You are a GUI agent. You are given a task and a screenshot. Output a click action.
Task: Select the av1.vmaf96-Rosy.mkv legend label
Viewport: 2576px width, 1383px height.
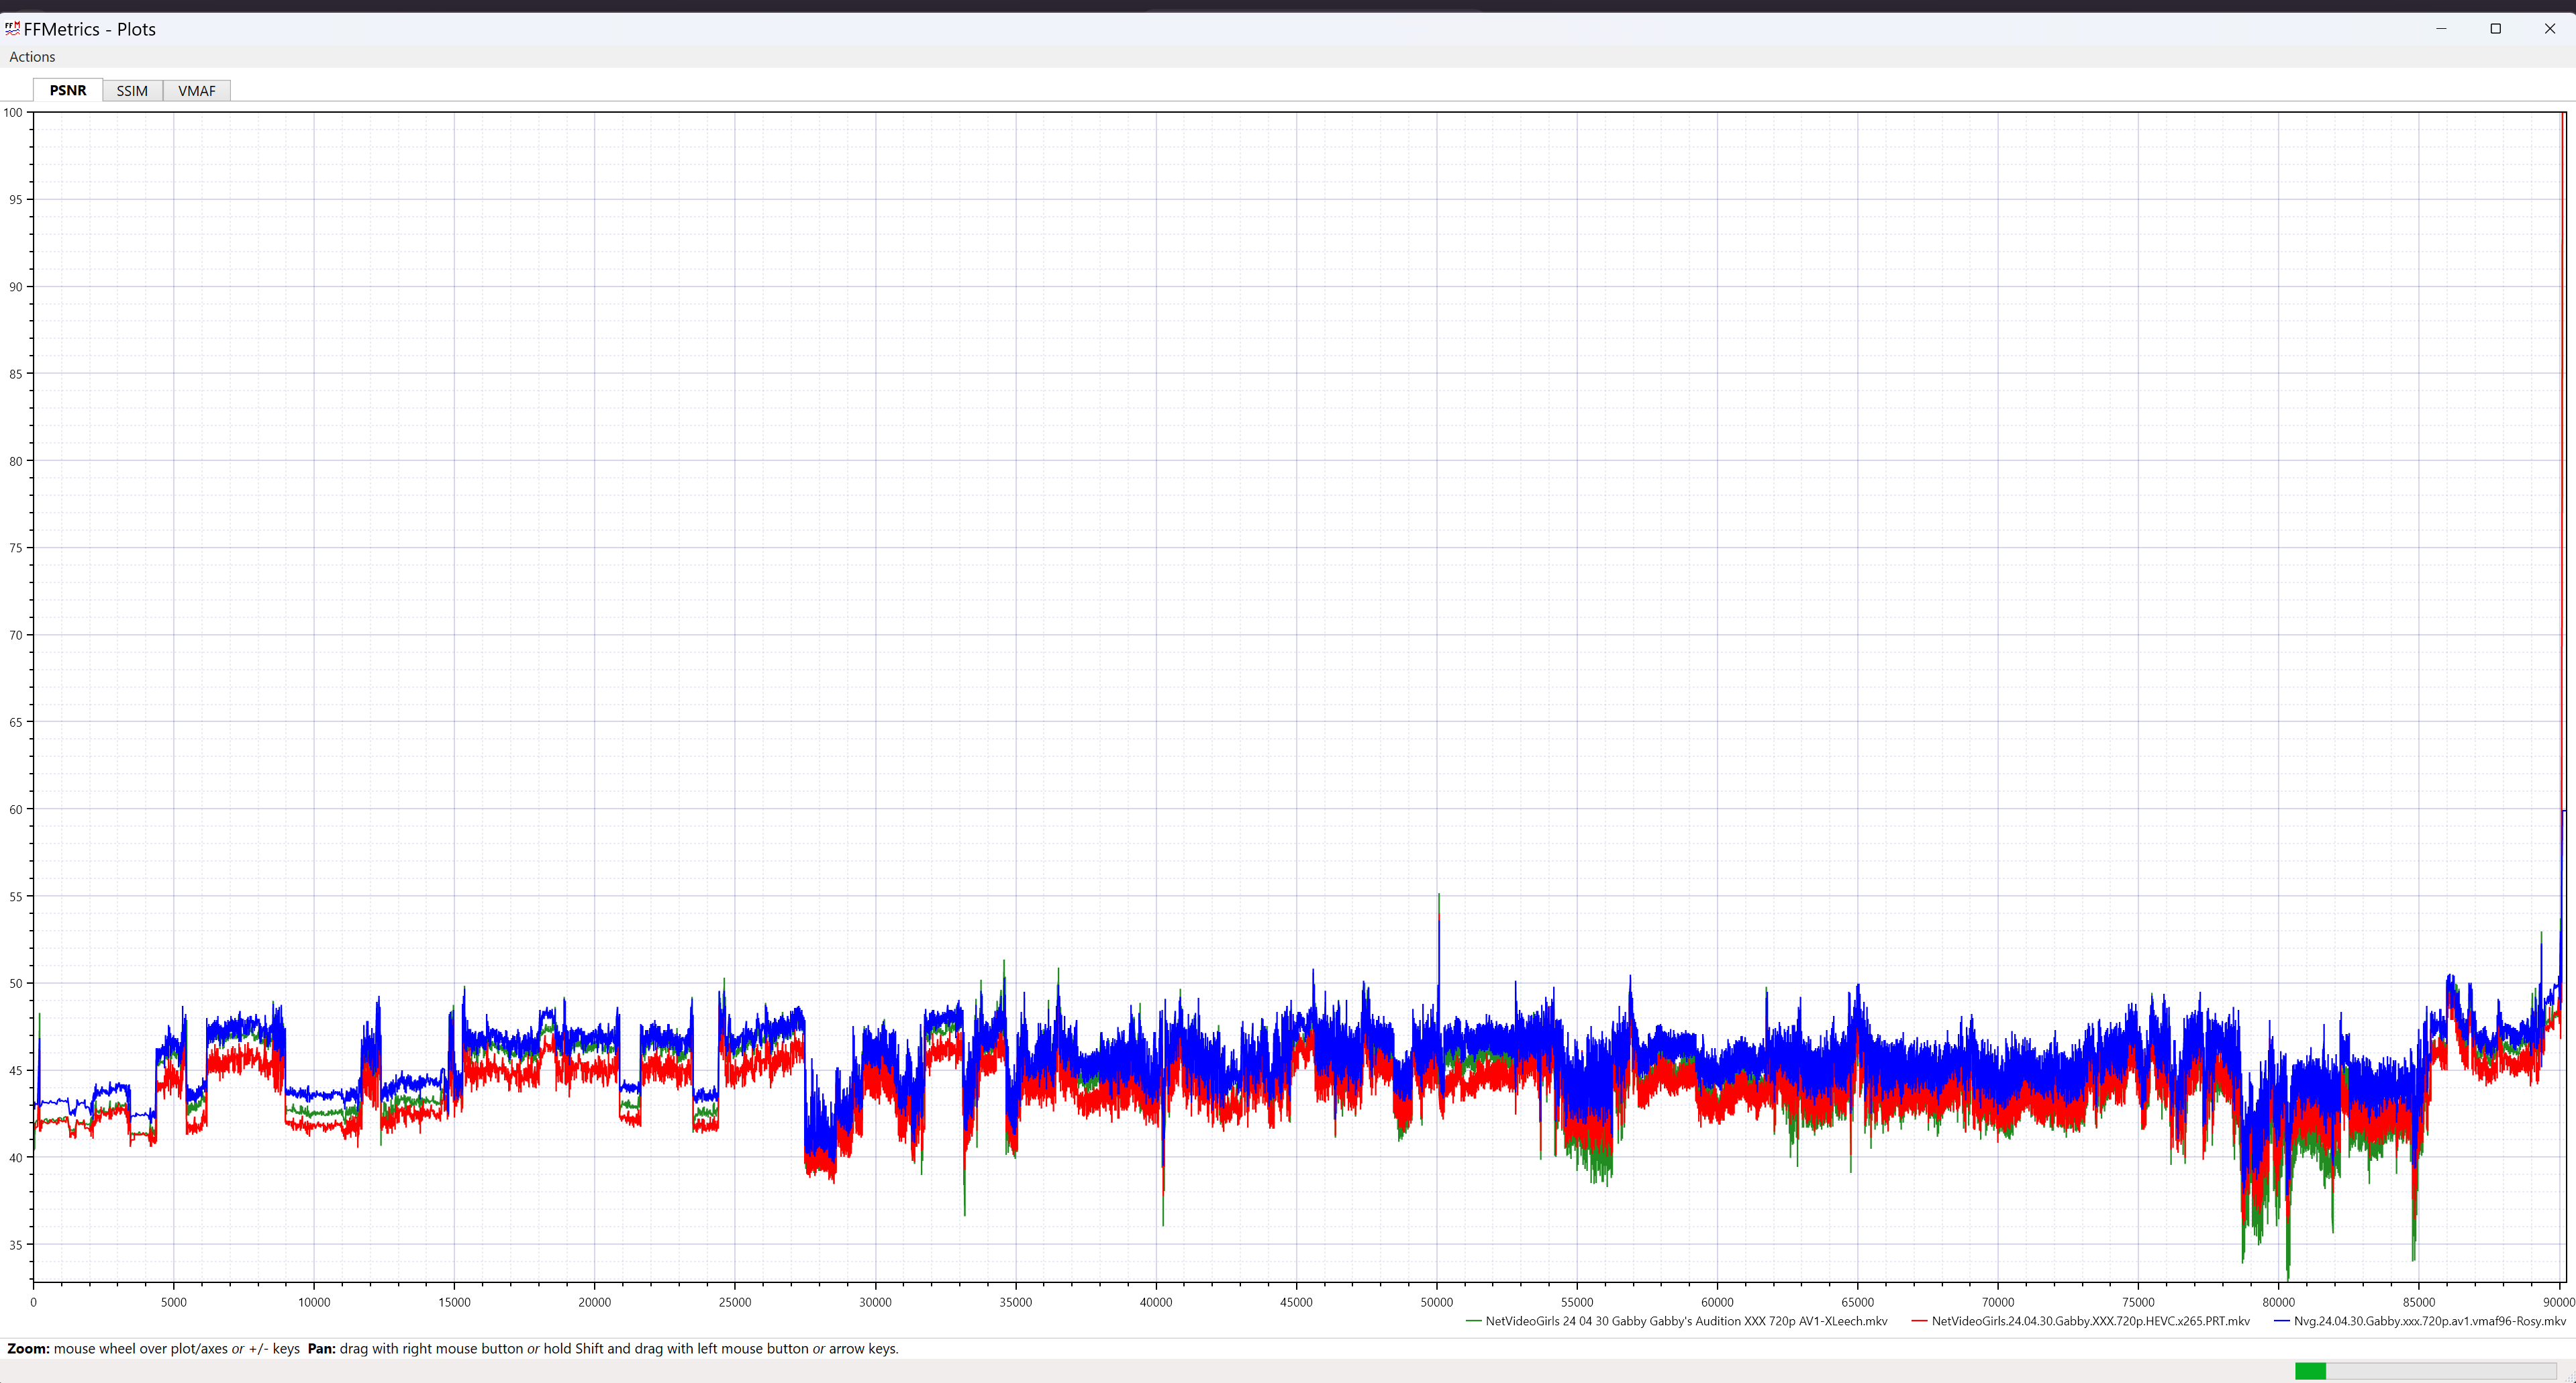[2429, 1321]
